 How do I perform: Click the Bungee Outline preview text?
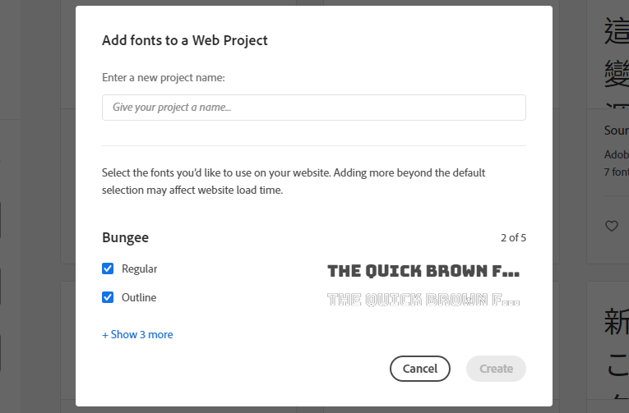click(423, 300)
